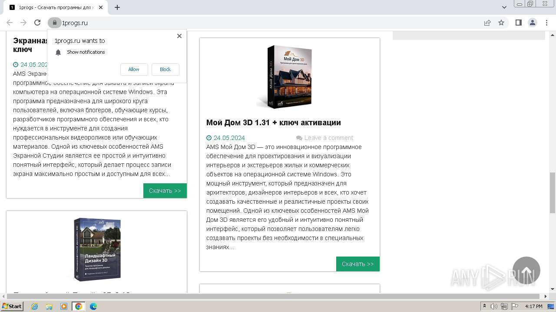This screenshot has width=556, height=312.
Task: Click the clock icon beside Мой Дом date
Action: click(x=209, y=138)
